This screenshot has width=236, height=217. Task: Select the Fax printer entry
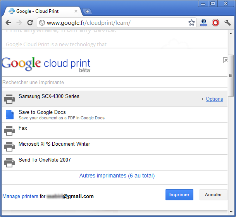(115, 131)
